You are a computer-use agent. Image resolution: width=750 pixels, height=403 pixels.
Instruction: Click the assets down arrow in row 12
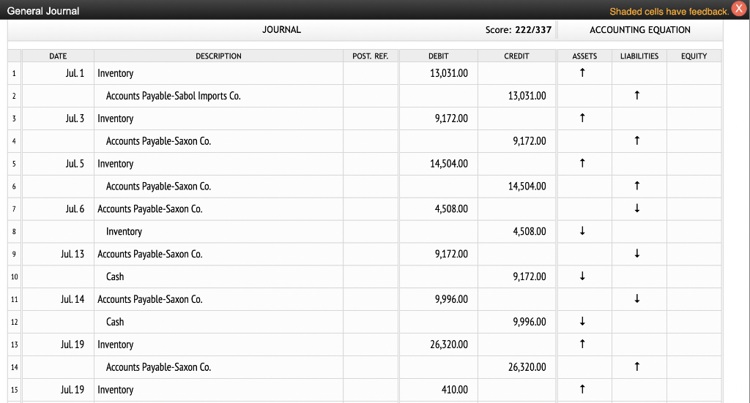point(582,321)
